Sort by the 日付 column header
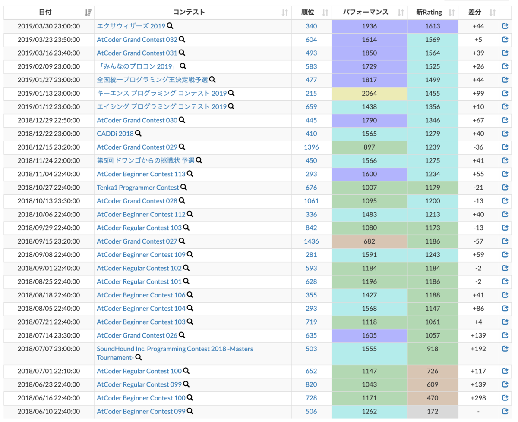Viewport: 518px width, 422px height. 49,13
